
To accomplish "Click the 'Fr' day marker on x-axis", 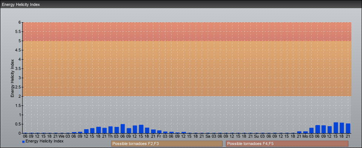I will (159, 136).
